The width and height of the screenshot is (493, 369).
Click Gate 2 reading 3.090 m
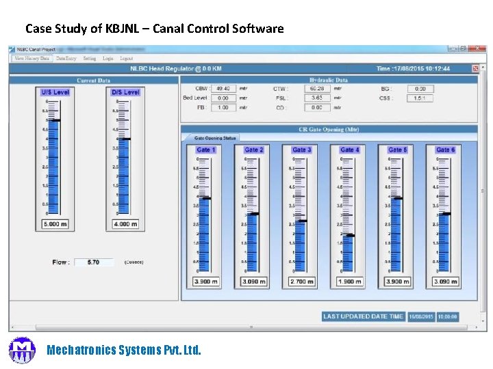[x=254, y=282]
